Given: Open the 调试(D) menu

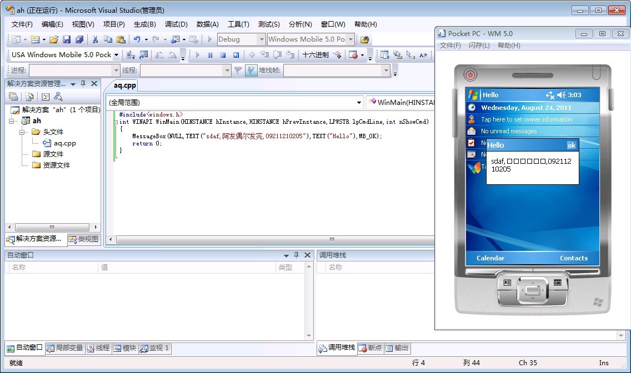Looking at the screenshot, I should 176,24.
